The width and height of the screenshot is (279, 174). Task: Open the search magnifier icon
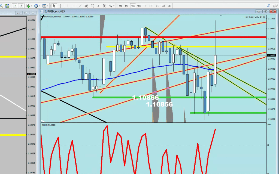pos(269,6)
